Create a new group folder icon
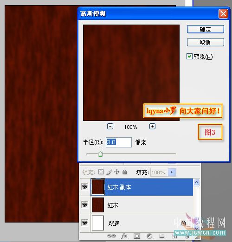The width and height of the screenshot is (232, 242). point(162,236)
